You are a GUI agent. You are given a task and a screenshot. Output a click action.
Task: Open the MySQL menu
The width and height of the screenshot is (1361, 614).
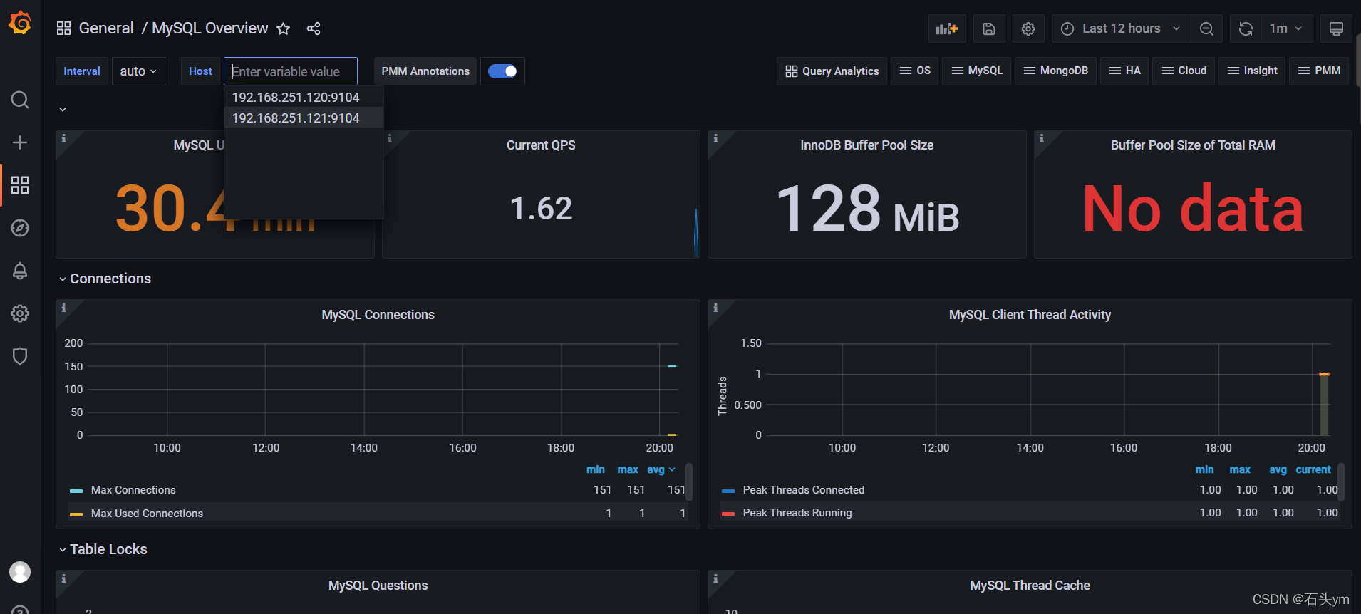pyautogui.click(x=976, y=71)
